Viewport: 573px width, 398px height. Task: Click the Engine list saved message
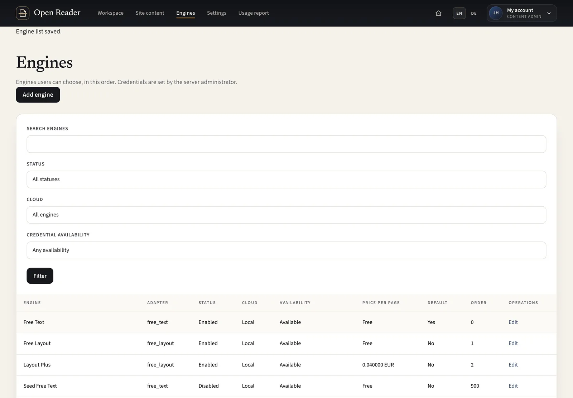[x=39, y=32]
